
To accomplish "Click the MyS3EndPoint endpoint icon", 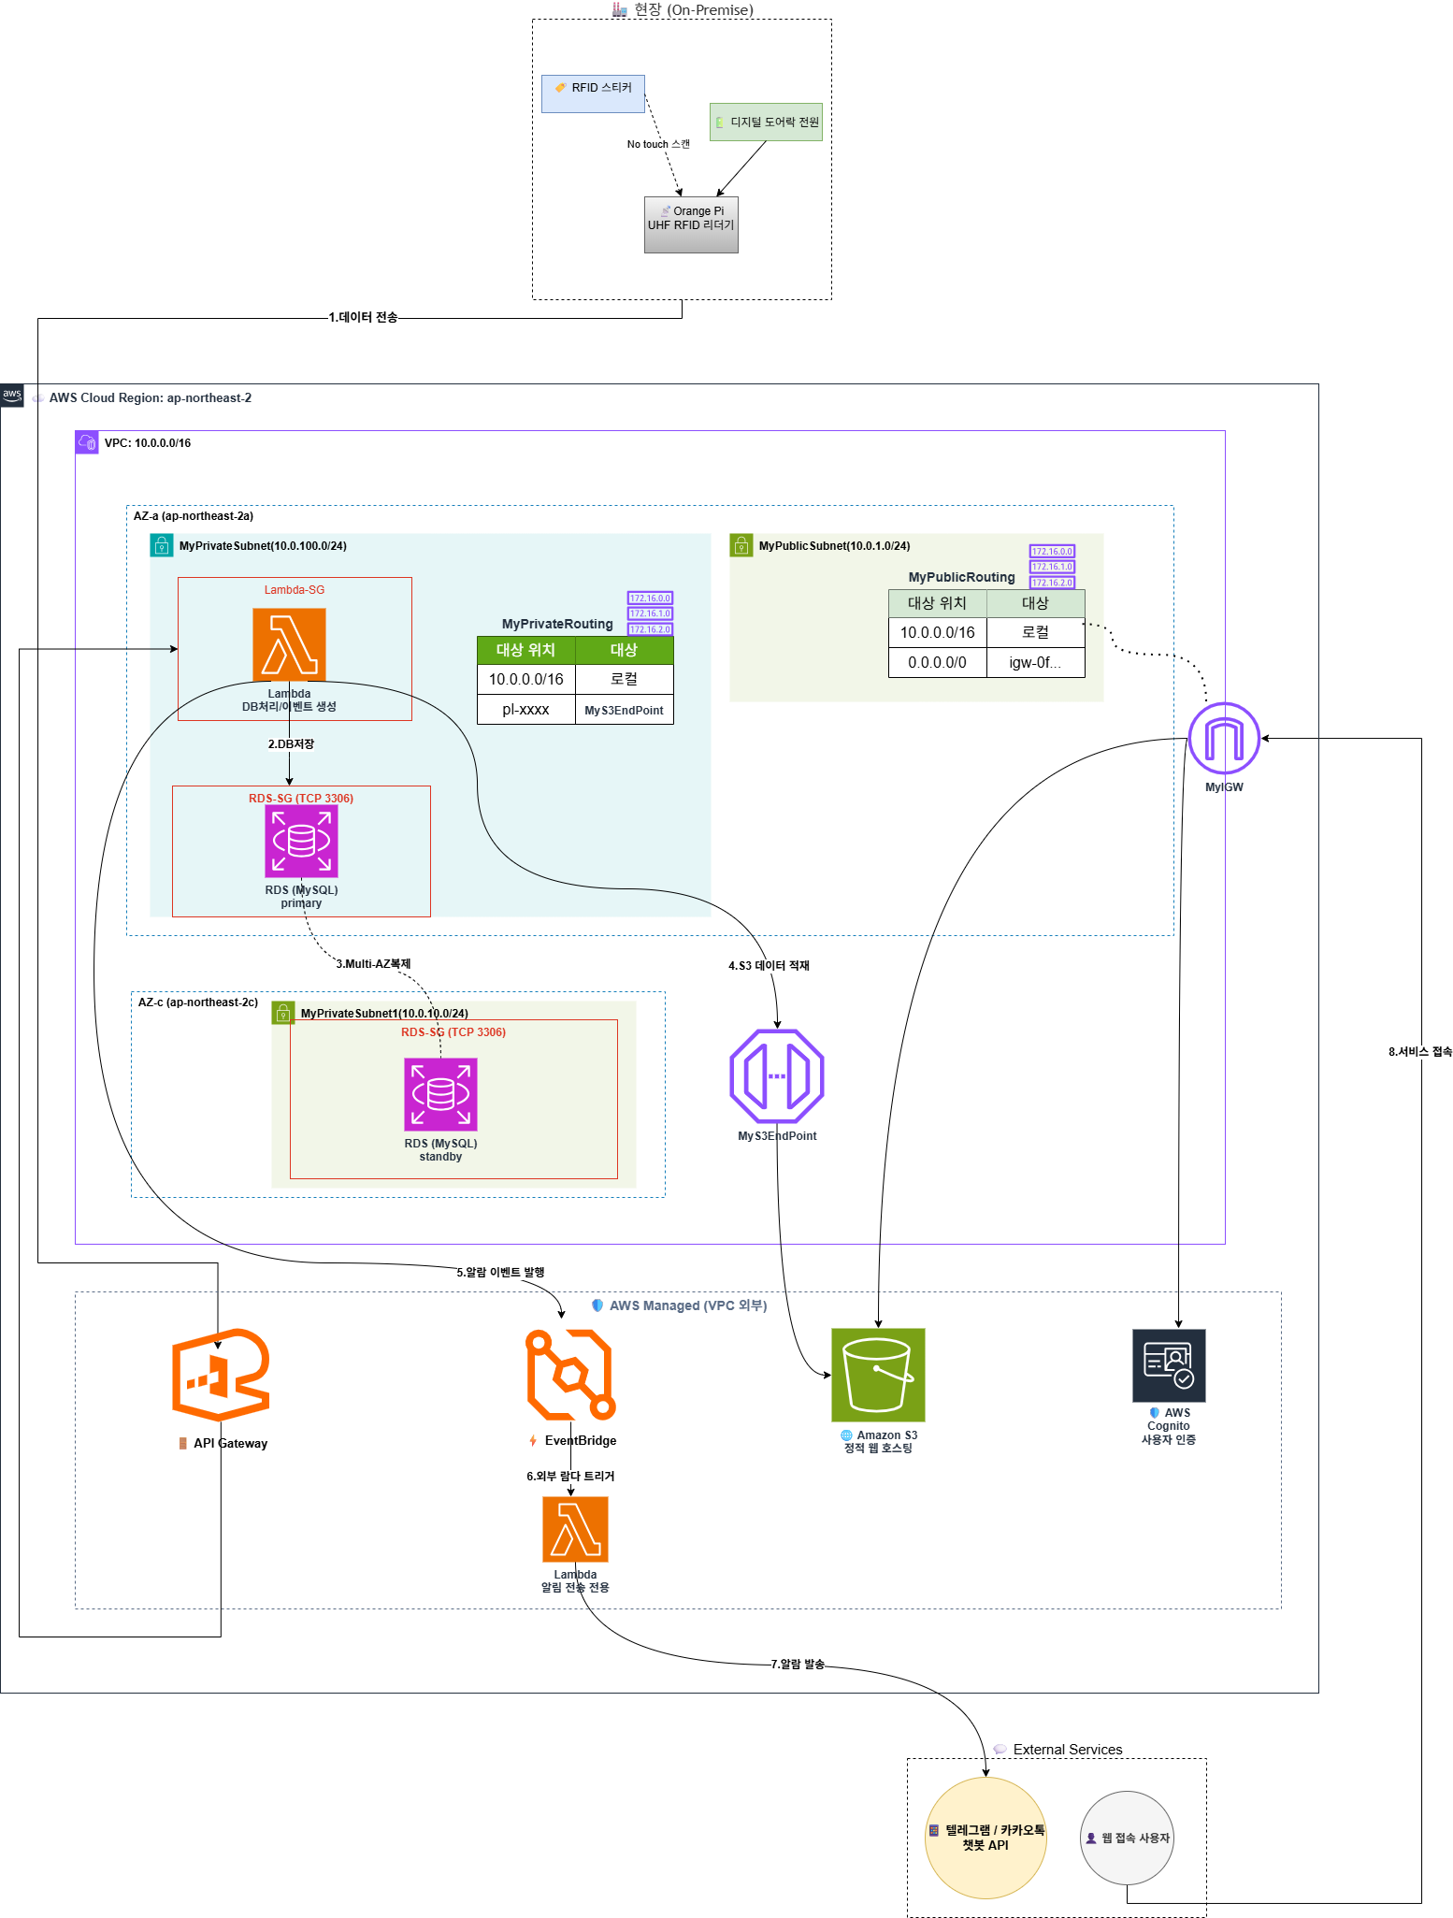I will click(777, 1076).
